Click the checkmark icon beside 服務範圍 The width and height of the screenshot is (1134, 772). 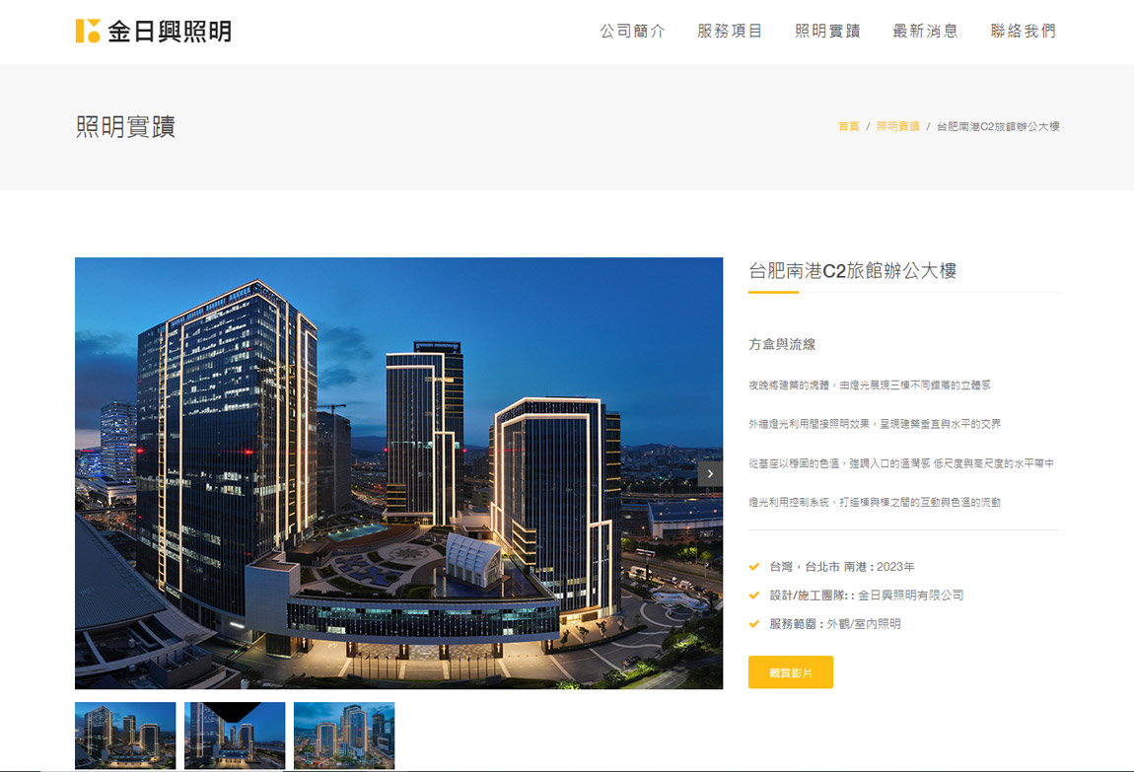point(754,624)
